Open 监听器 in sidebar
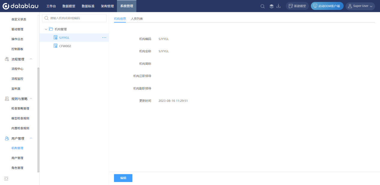The image size is (380, 185). point(16,89)
